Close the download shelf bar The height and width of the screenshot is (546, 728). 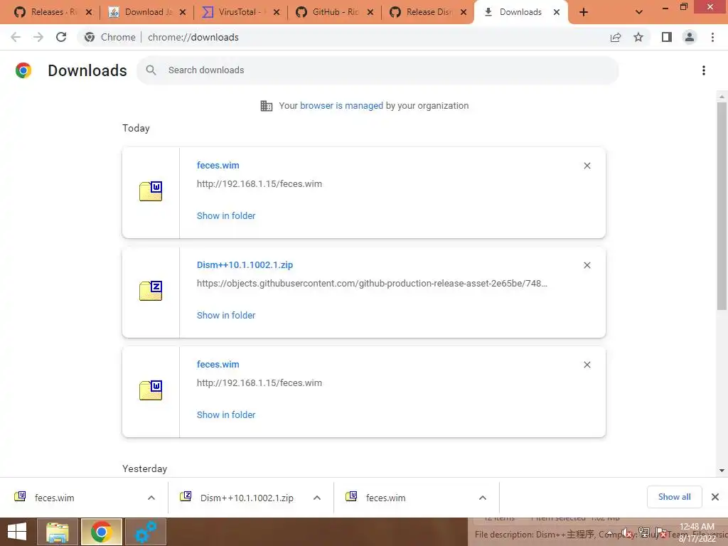(x=715, y=497)
